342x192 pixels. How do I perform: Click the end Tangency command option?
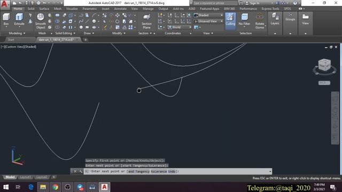click(139, 171)
